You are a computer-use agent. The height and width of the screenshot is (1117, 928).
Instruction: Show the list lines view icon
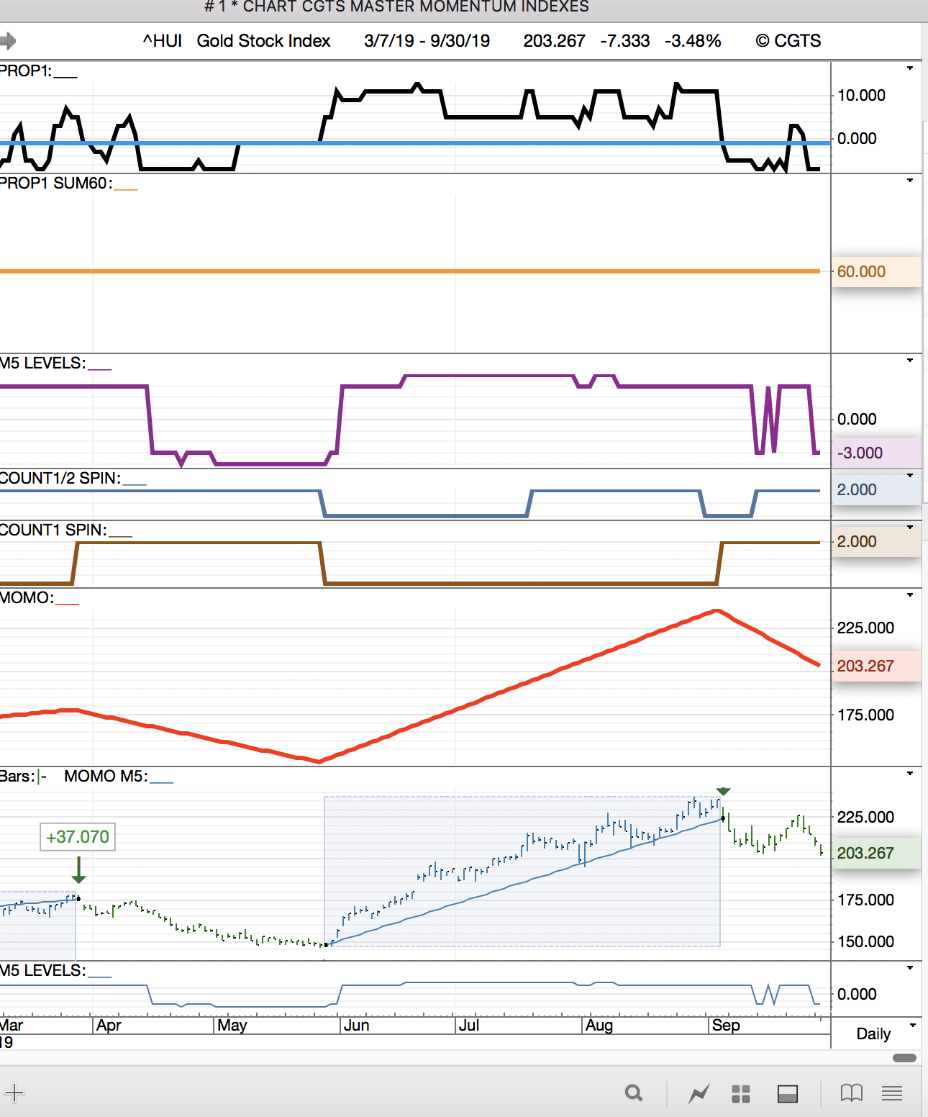(x=892, y=1094)
